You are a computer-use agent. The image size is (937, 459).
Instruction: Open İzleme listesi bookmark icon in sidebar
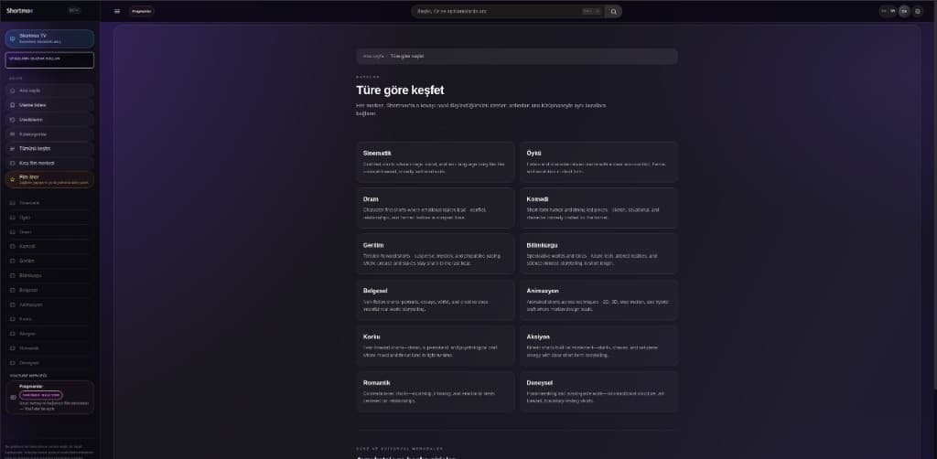[x=13, y=105]
